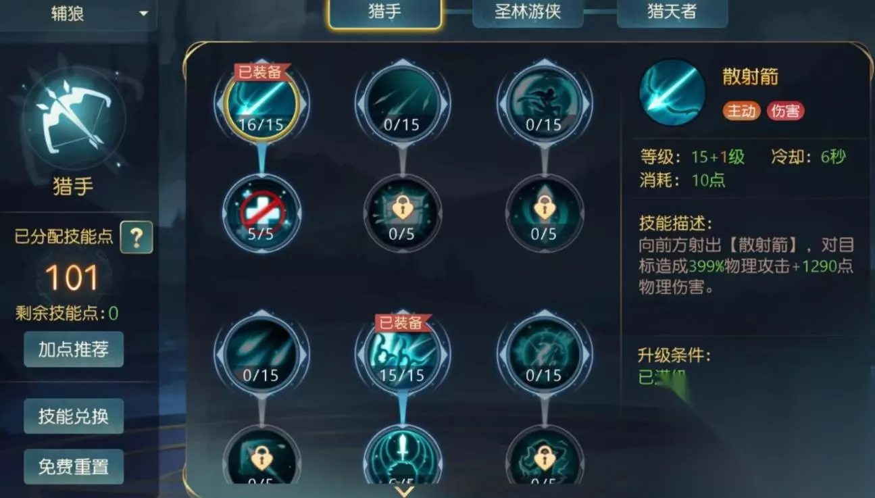875x498 pixels.
Task: Click the 免费重置 button
Action: tap(74, 467)
